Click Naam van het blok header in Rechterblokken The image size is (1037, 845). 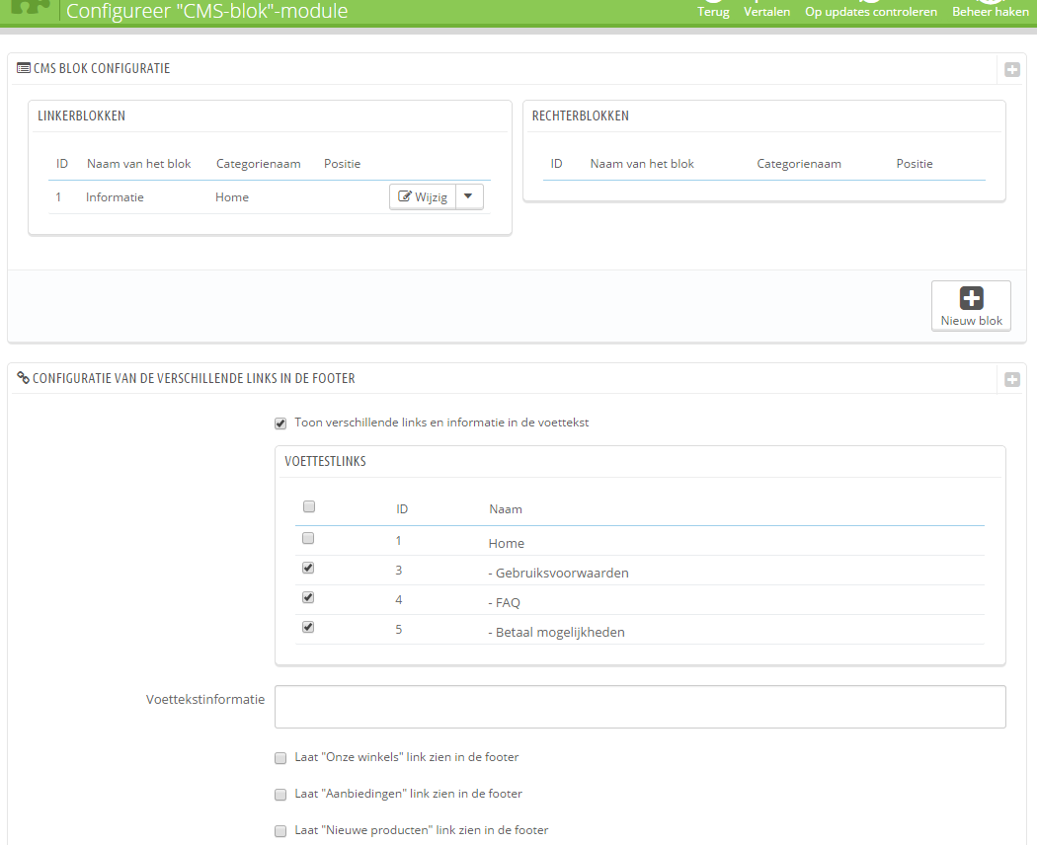coord(642,163)
